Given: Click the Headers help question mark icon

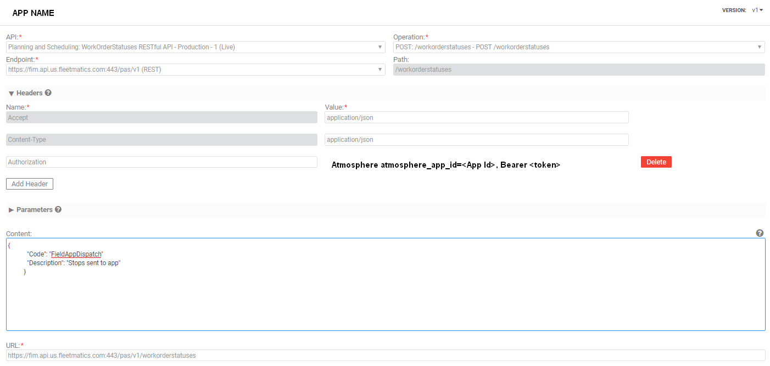Looking at the screenshot, I should coord(48,93).
